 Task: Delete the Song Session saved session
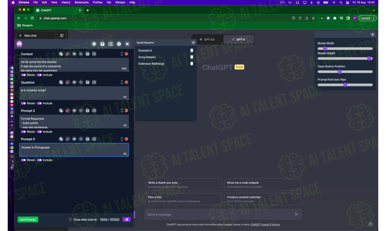(x=191, y=57)
